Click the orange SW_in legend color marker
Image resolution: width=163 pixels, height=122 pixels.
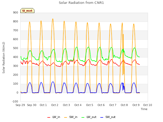66,117
